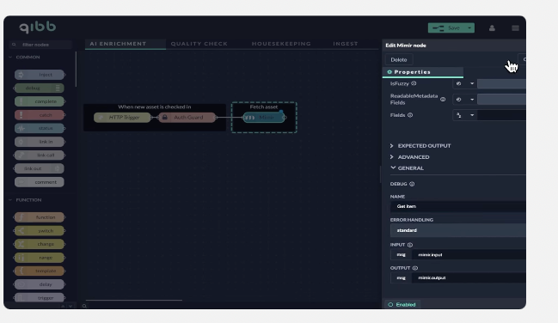Screen dimensions: 558x323
Task: Select the inject node in palette
Action: pos(40,75)
